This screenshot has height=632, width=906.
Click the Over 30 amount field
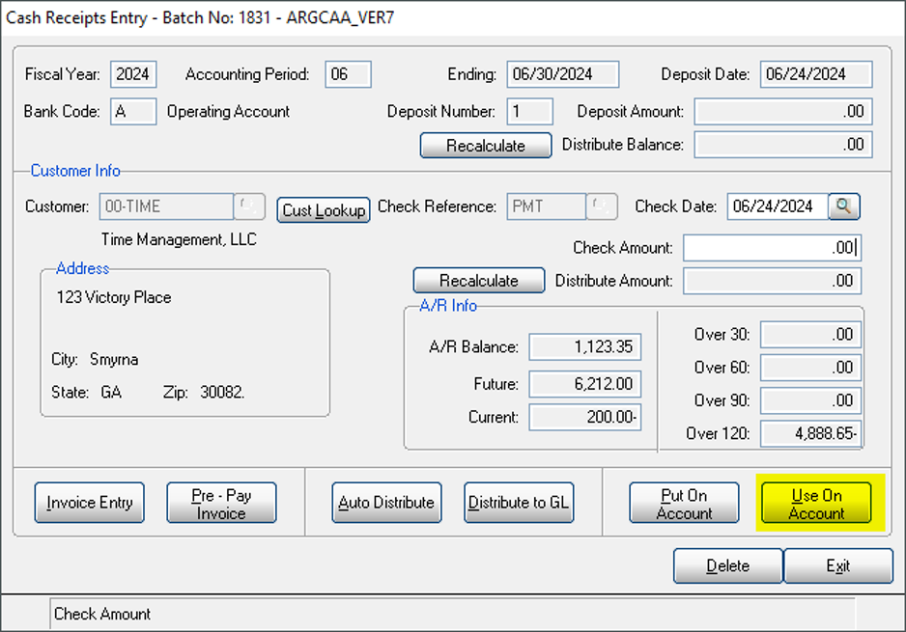click(810, 335)
